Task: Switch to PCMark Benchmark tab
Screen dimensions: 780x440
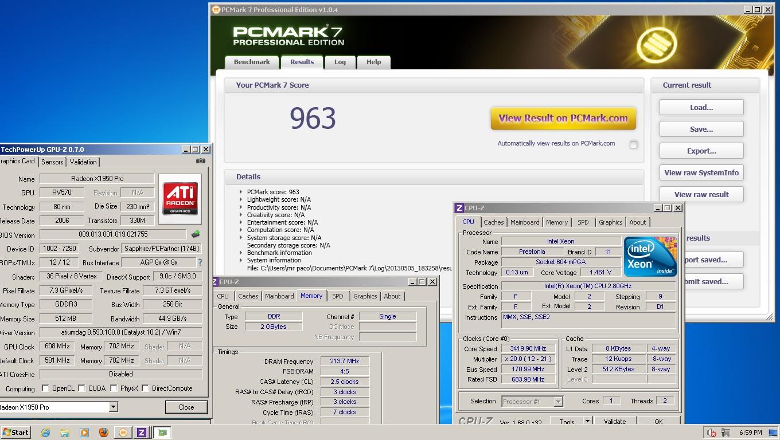Action: [x=252, y=62]
